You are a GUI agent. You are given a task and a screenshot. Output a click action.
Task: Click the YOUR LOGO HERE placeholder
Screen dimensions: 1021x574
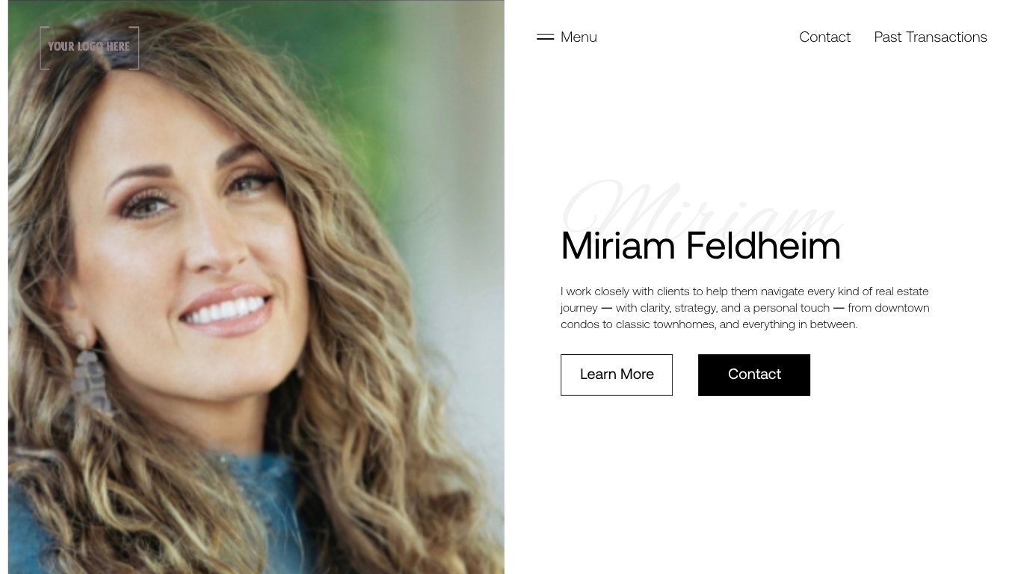[89, 47]
